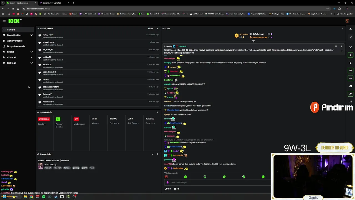Image resolution: width=355 pixels, height=200 pixels.
Task: Open File Explorer from the taskbar
Action: point(25,197)
